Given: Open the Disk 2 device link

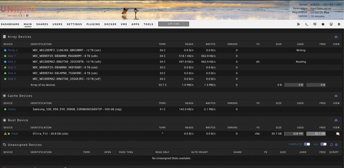Looking at the screenshot, I should [x=12, y=62].
